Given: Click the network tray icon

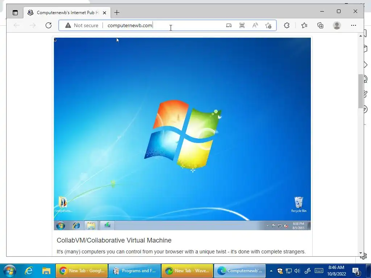Looking at the screenshot, I should click(289, 271).
